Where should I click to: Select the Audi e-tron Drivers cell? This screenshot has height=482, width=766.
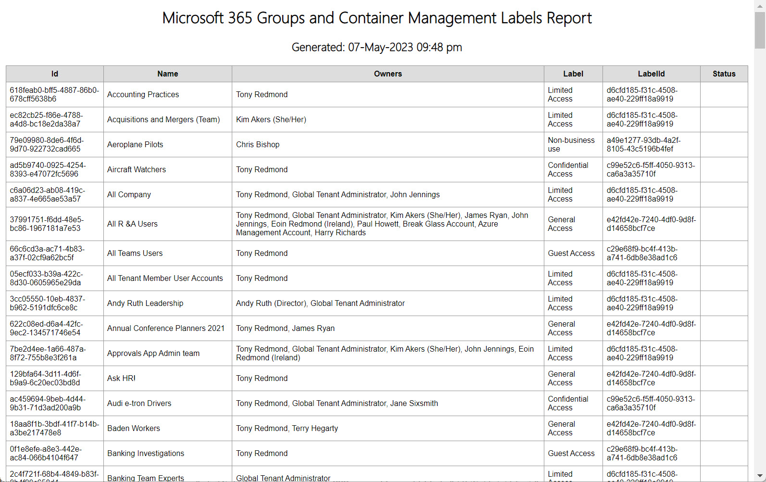point(167,403)
